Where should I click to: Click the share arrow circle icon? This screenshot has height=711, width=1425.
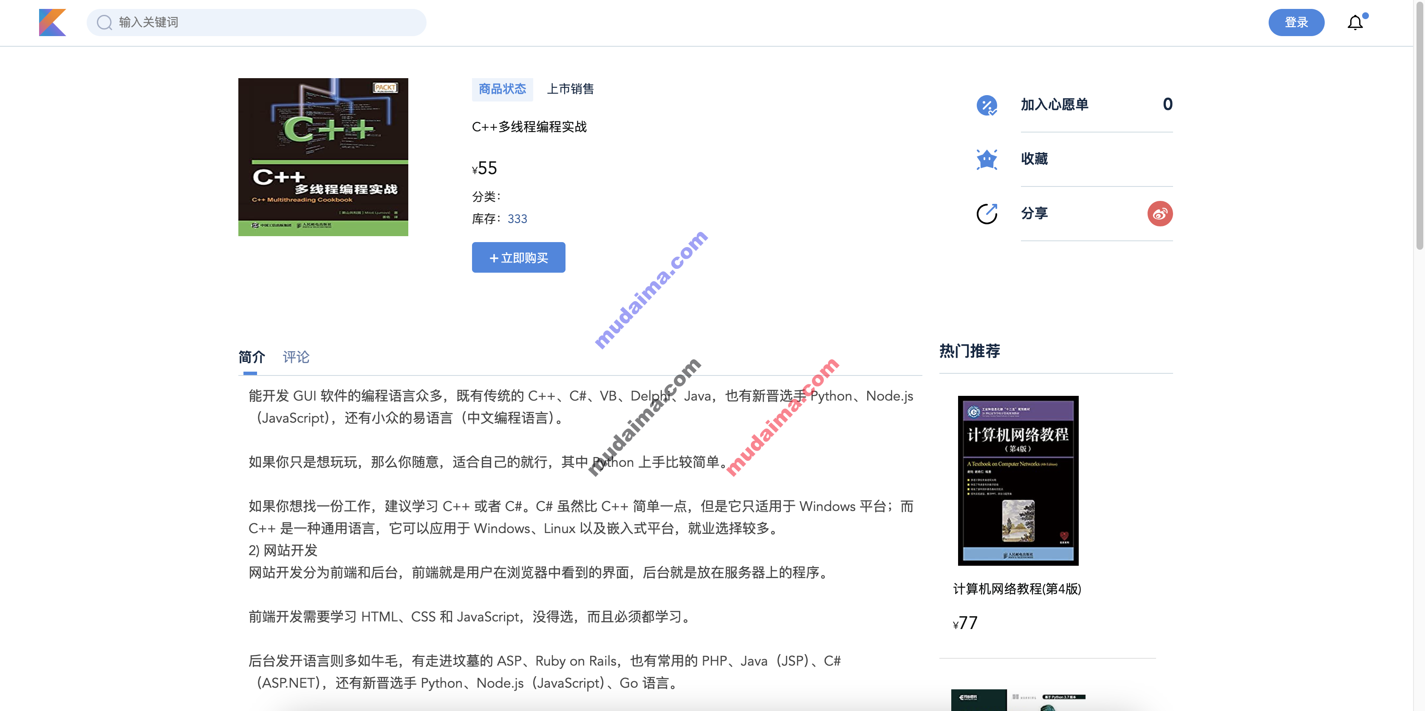pyautogui.click(x=986, y=213)
